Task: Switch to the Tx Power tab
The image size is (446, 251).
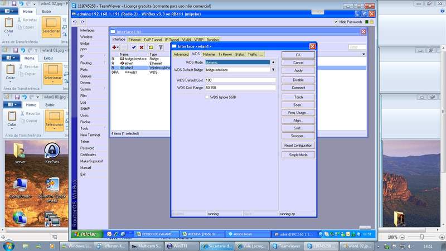Action: (225, 54)
